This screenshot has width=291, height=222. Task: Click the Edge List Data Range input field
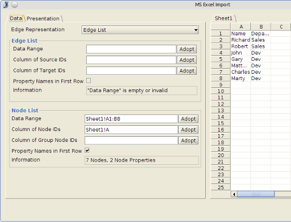tap(131, 49)
